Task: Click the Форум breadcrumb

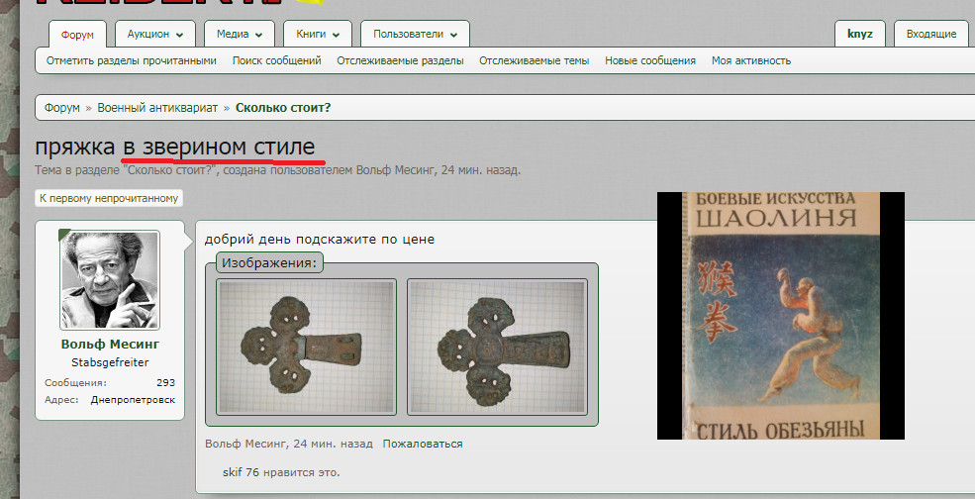Action: click(62, 108)
